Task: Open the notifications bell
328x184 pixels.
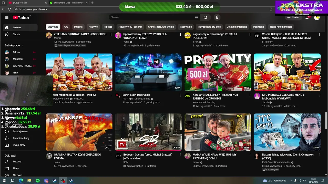Action: pyautogui.click(x=307, y=17)
